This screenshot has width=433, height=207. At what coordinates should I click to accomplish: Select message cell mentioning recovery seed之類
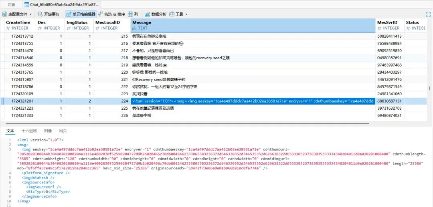click(253, 58)
